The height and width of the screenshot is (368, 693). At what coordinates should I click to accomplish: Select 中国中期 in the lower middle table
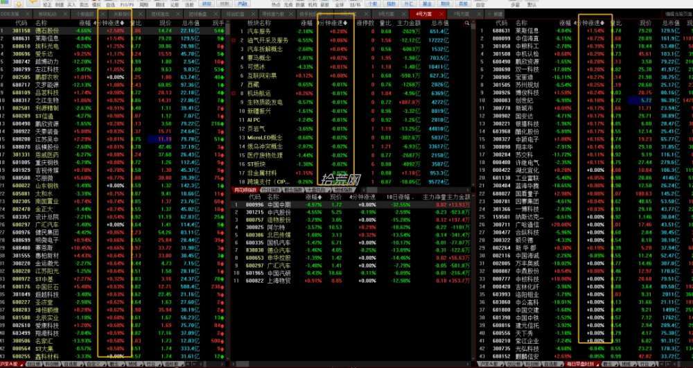pos(351,205)
